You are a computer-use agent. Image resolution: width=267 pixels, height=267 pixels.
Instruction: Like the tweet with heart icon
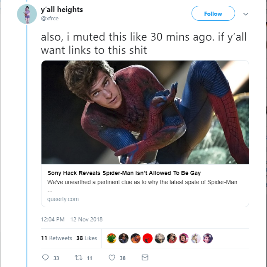click(112, 257)
